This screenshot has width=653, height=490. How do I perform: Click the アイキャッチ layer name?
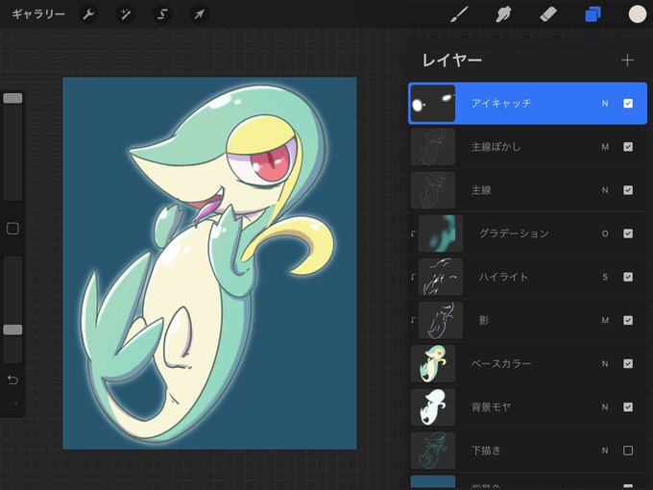pos(501,104)
